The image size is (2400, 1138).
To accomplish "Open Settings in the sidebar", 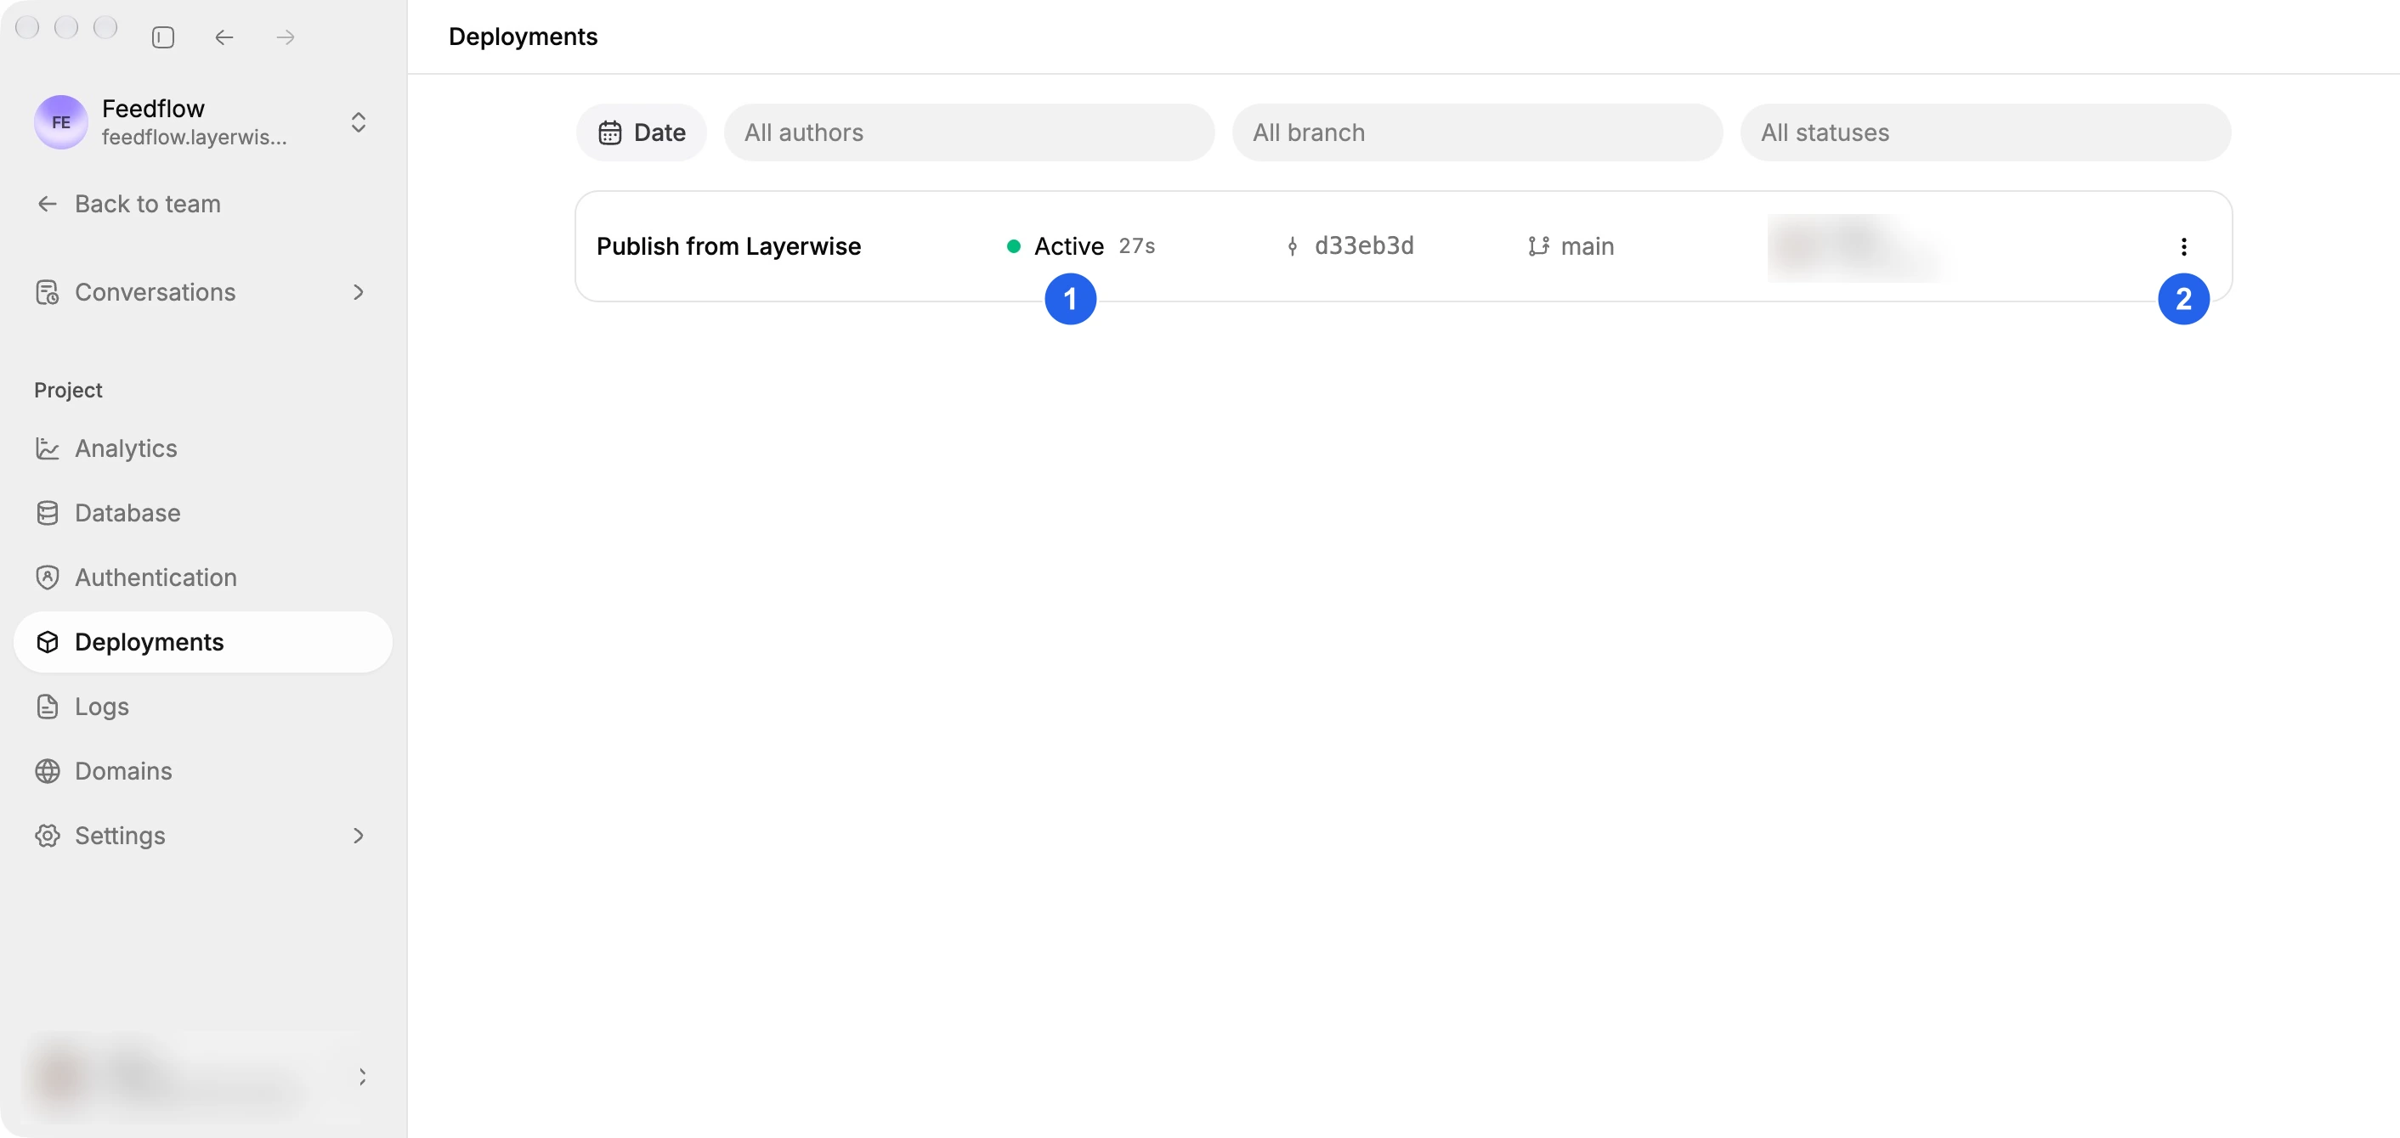I will coord(202,836).
